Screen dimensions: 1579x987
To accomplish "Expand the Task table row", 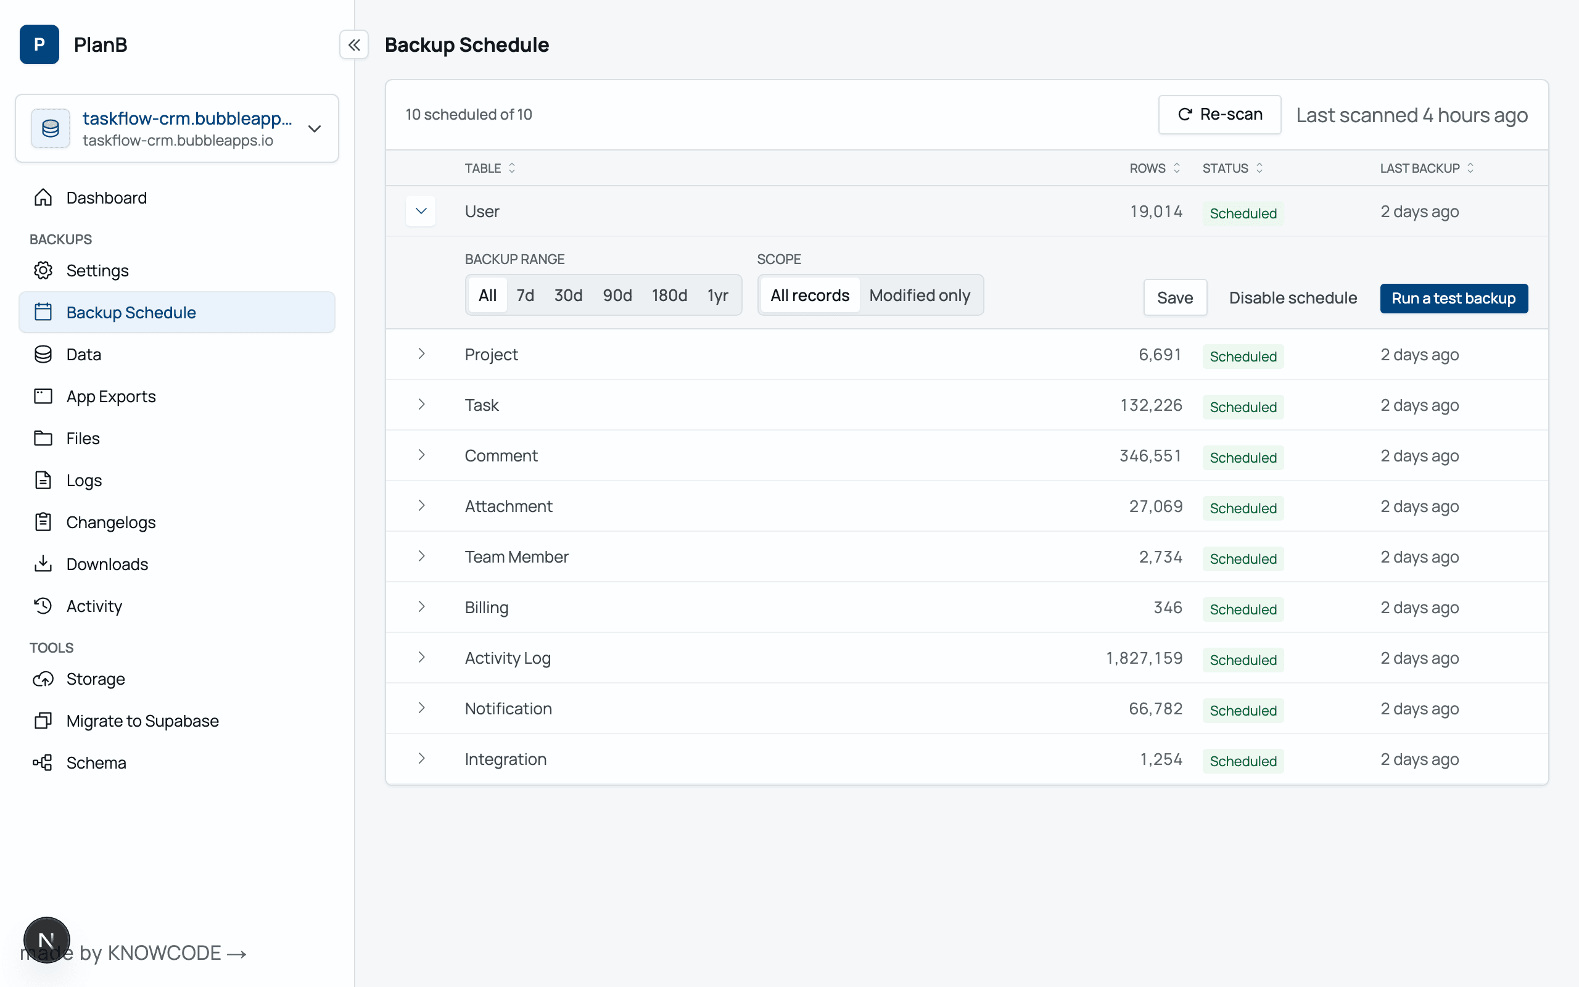I will click(421, 405).
